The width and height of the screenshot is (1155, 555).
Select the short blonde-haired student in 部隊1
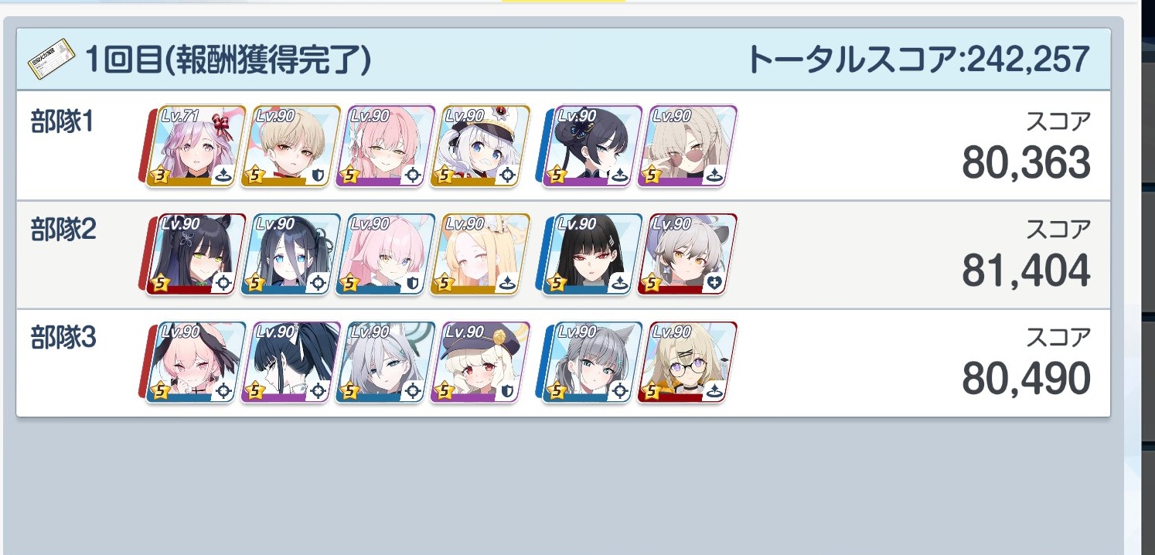click(x=291, y=147)
